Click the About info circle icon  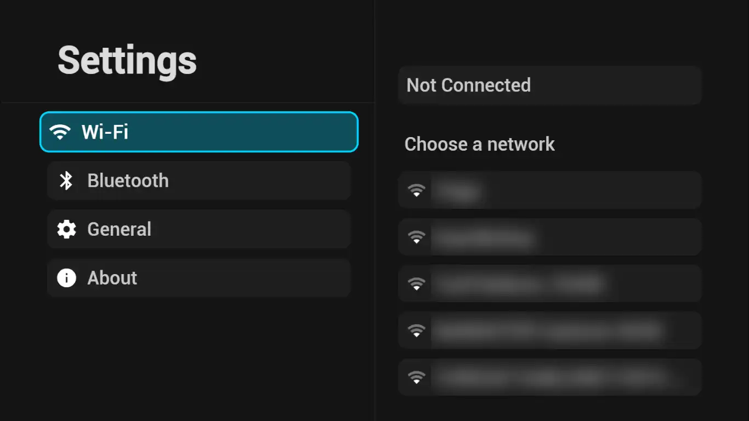coord(66,278)
